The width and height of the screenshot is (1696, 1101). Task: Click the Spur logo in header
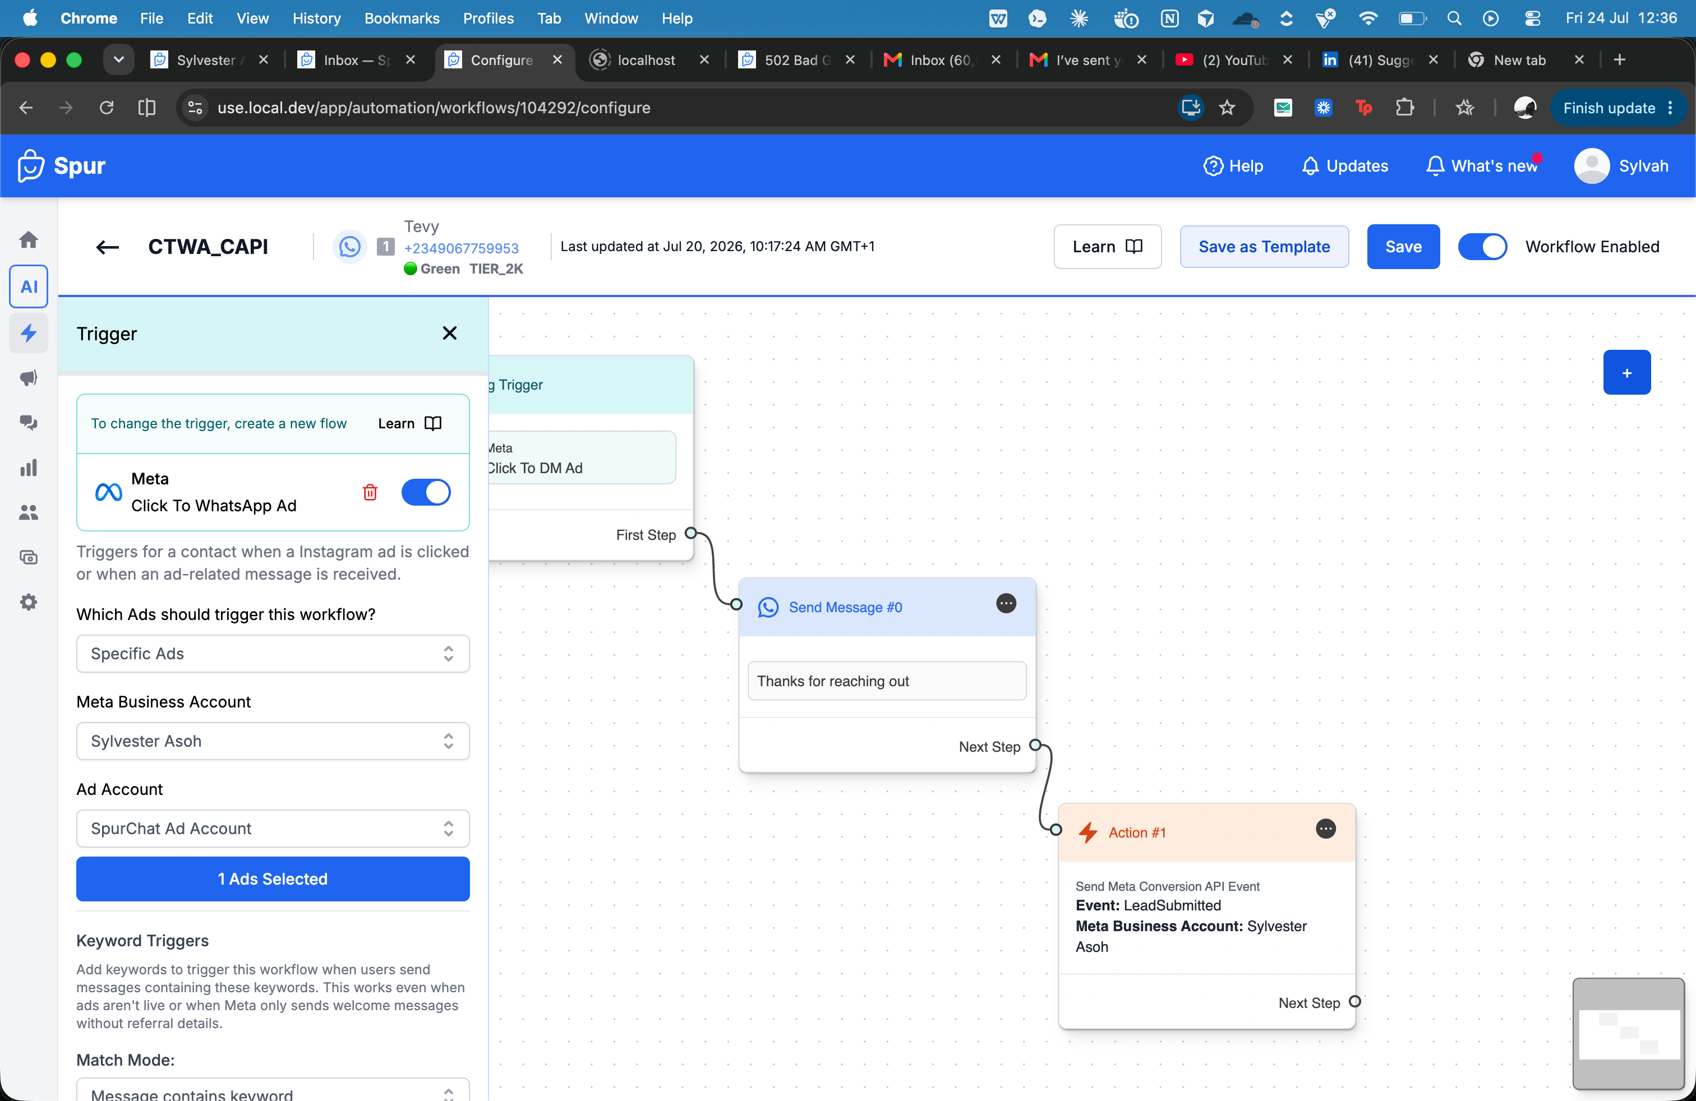pos(61,166)
